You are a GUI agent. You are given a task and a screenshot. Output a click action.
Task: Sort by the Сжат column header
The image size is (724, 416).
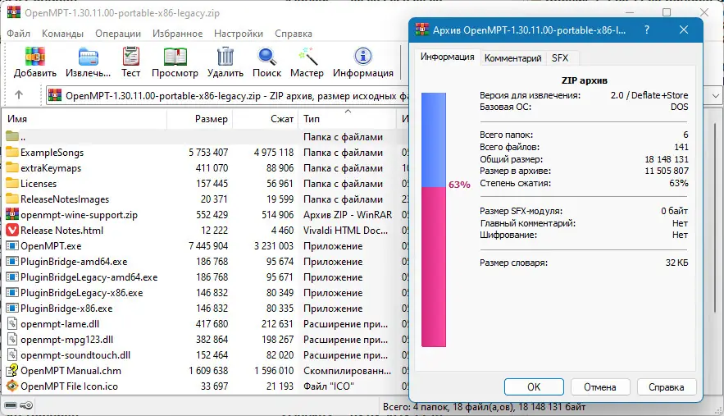(266, 119)
